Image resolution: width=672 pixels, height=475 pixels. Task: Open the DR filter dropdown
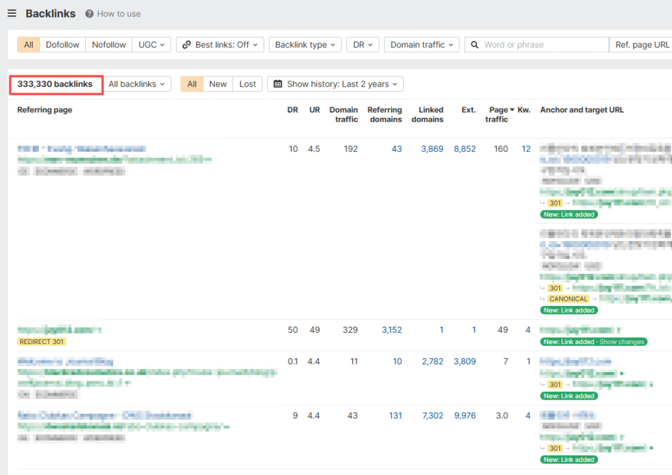pyautogui.click(x=362, y=45)
